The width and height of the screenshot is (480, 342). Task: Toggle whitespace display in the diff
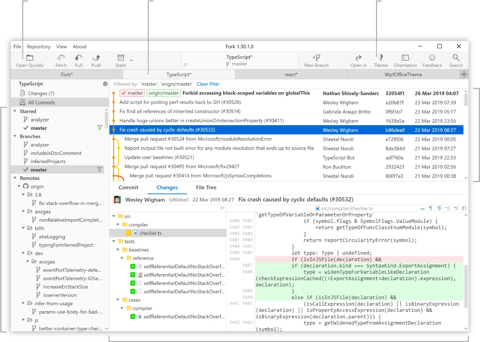click(422, 208)
